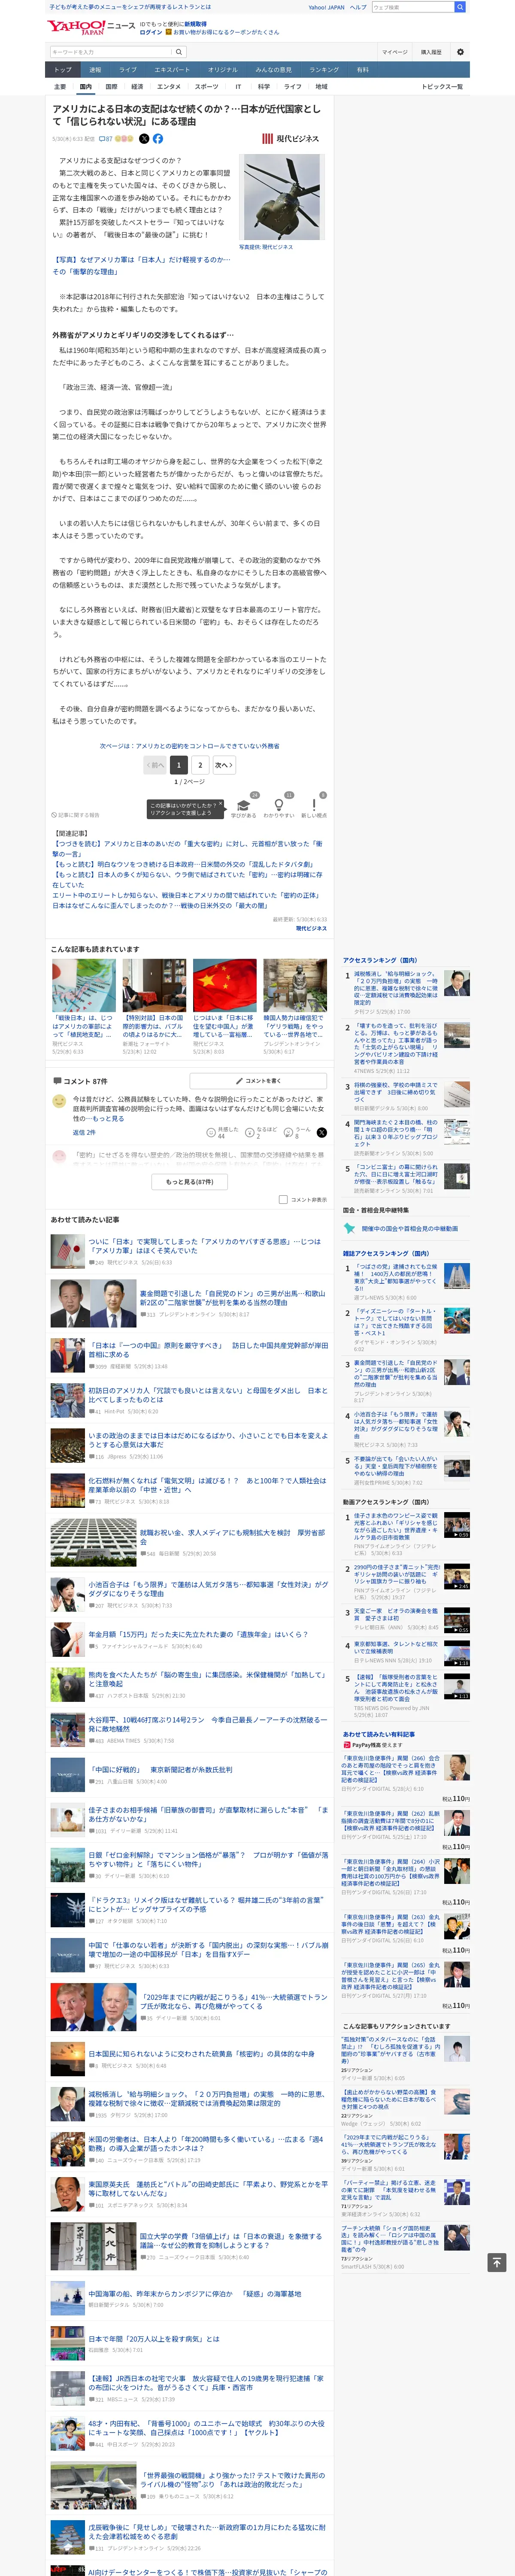Share first comment on X icon
Screen dimensions: 515x2576
click(321, 1133)
